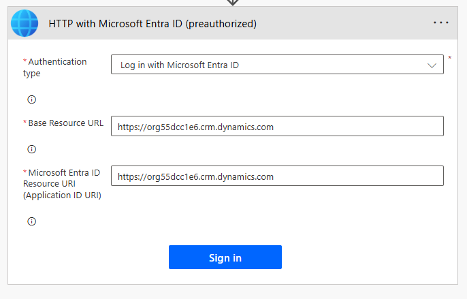Image resolution: width=467 pixels, height=299 pixels.
Task: Select 'Log in with Microsoft Entra ID' text
Action: coord(180,65)
